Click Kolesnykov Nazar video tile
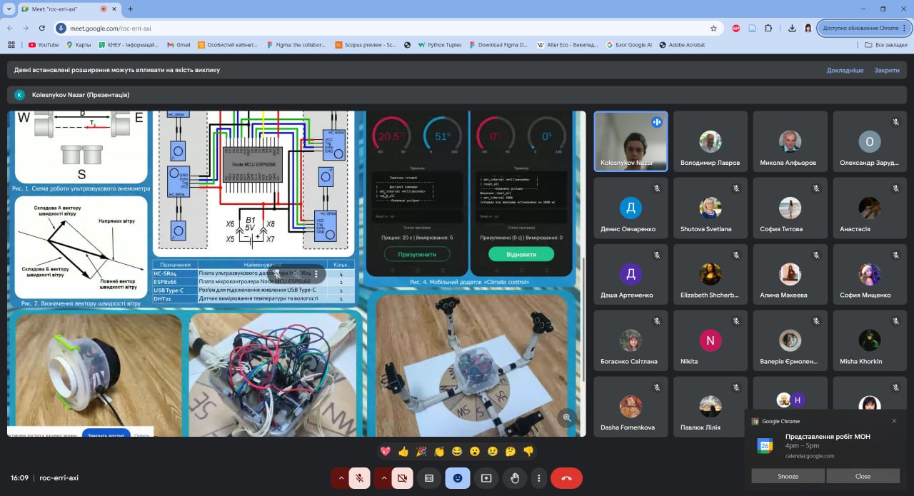Viewport: 914px width, 496px height. 631,141
